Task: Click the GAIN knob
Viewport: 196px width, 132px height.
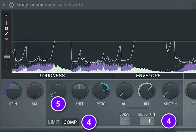Action: [13, 91]
